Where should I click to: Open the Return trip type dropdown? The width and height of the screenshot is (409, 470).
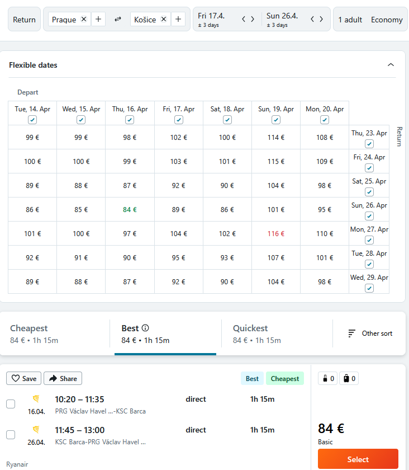click(24, 20)
